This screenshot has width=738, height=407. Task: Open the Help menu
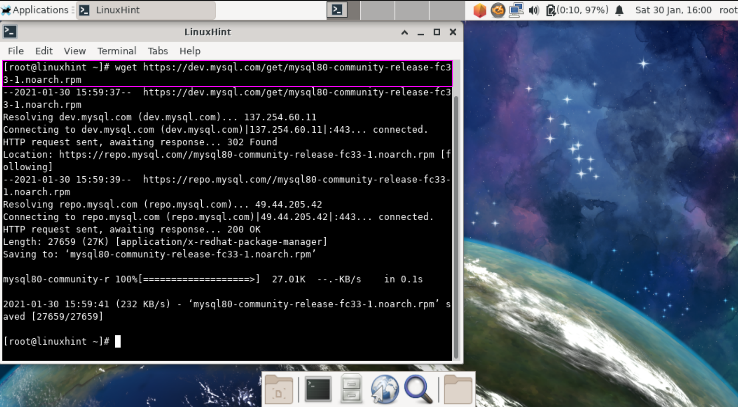(x=190, y=51)
